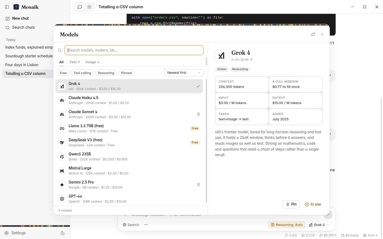
Task: Click the checkmark on the Grok 4 row
Action: [198, 86]
